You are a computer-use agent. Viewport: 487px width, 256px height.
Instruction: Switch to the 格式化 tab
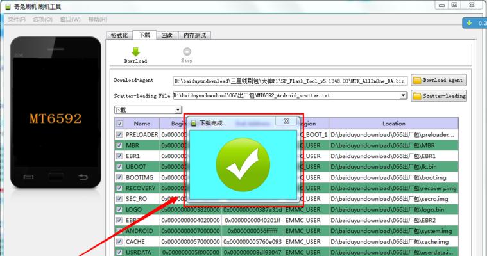pos(119,35)
